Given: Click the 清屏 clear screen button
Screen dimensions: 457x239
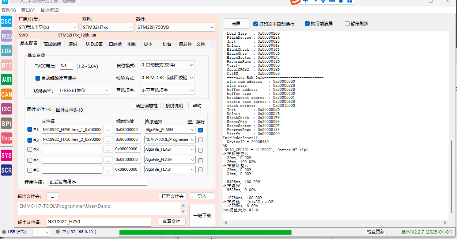Looking at the screenshot, I should click(x=236, y=24).
